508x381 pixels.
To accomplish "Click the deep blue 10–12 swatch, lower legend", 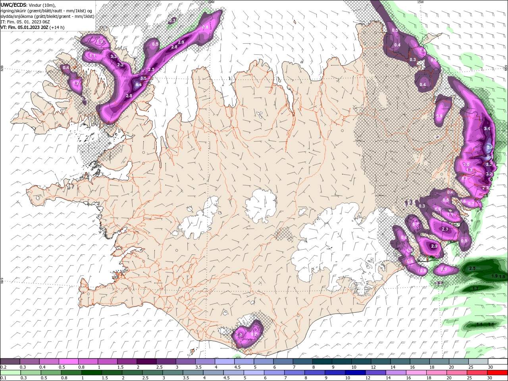I will click(355, 373).
